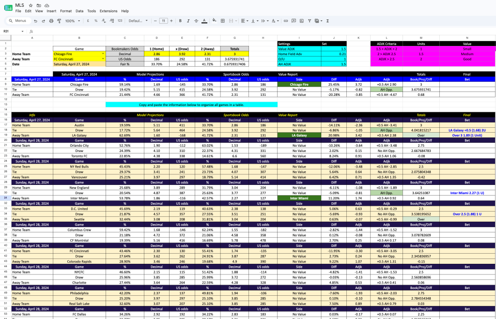496x319 pixels.
Task: Create a filter
Action: click(310, 21)
